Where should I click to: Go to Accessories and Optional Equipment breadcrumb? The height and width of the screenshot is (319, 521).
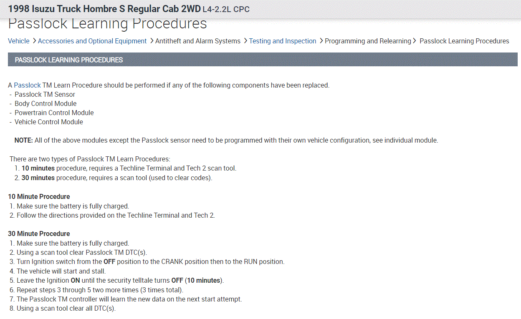(92, 41)
